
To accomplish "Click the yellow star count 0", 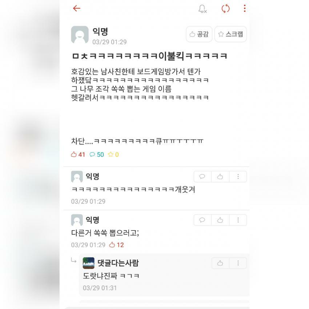I will (113, 154).
